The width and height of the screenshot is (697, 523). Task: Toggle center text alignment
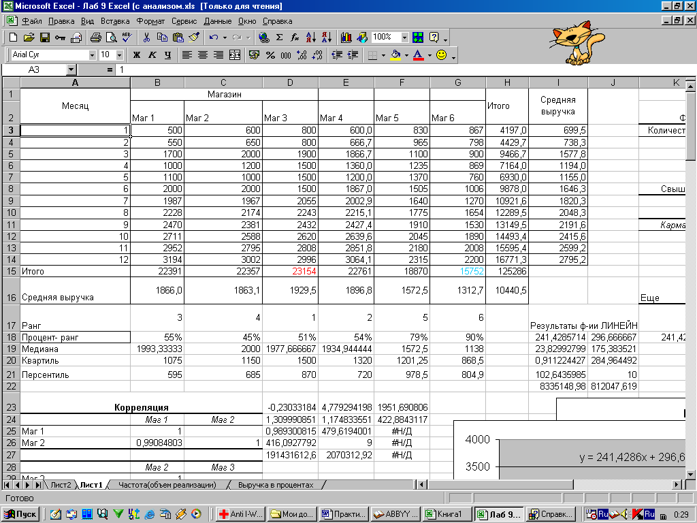(x=203, y=54)
